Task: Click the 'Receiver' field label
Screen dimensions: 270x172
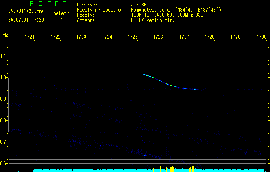Action: [87, 15]
